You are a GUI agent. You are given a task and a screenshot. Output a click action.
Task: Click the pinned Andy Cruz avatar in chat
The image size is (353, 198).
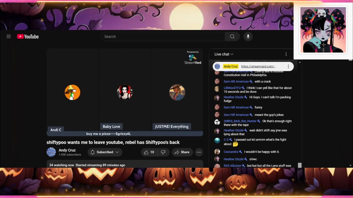[x=217, y=67]
